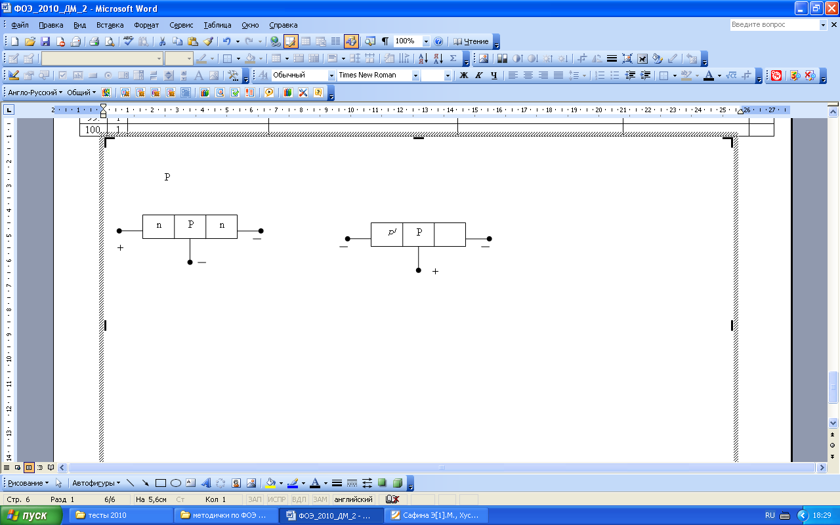This screenshot has width=840, height=525.
Task: Click the Line drawing tool
Action: click(131, 483)
